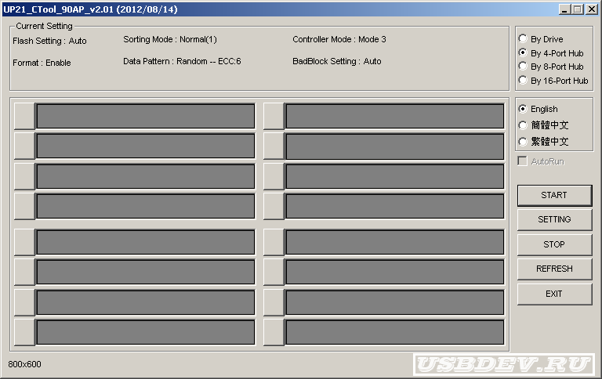The image size is (602, 379).
Task: Minimize the UP21_CTool window
Action: pos(564,9)
